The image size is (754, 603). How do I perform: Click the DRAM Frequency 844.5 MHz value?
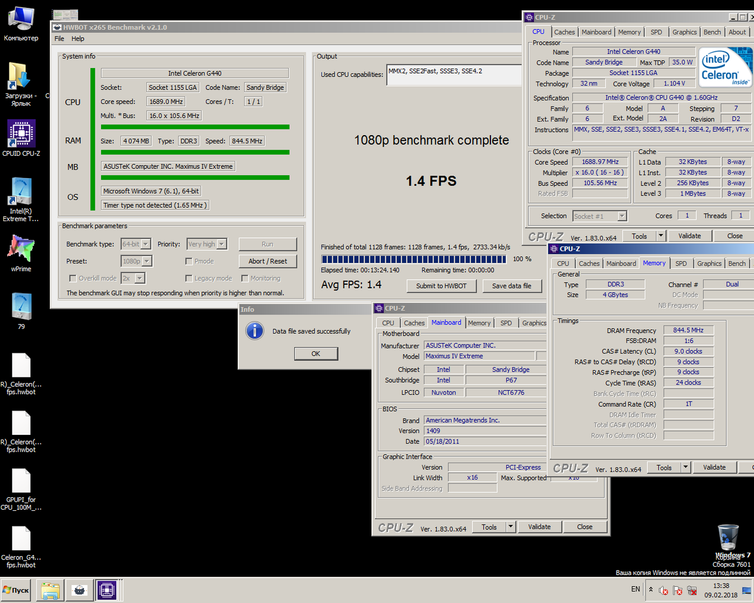point(688,330)
